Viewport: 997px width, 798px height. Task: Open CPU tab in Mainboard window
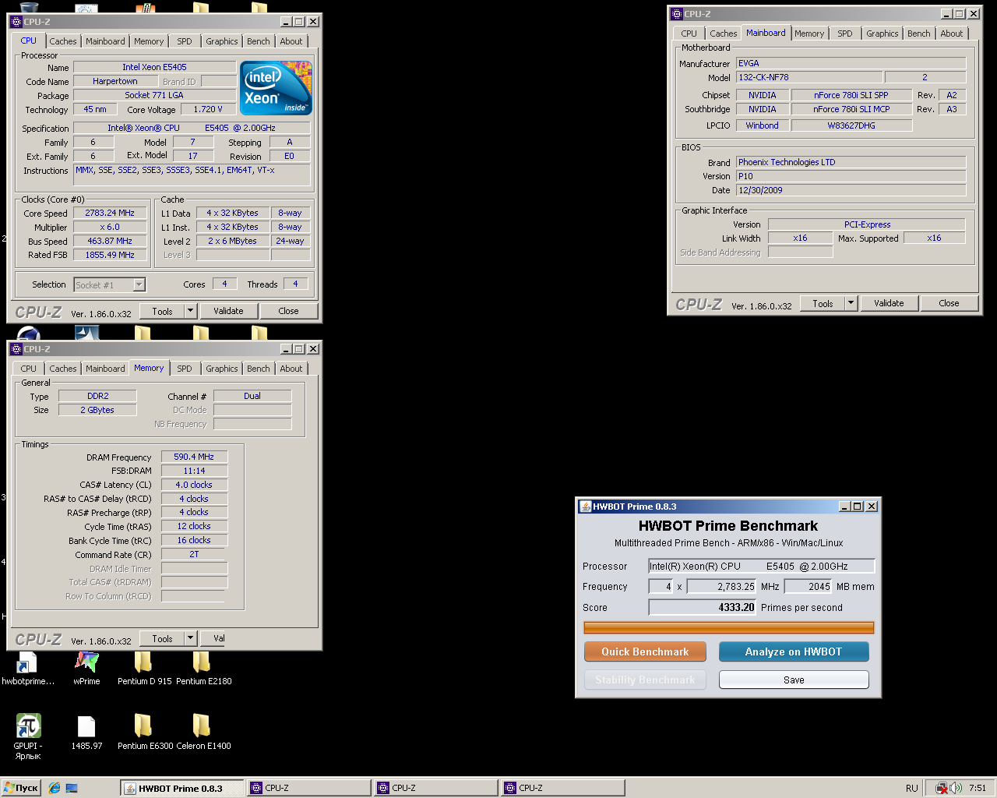coord(689,34)
